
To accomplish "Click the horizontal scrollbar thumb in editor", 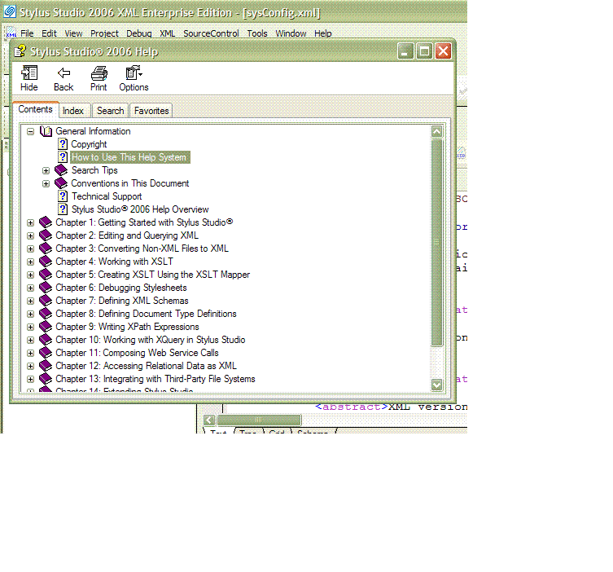I will pos(259,420).
